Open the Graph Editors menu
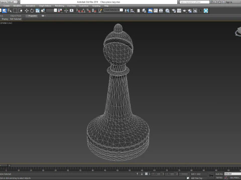The width and height of the screenshot is (241, 180). click(45, 5)
